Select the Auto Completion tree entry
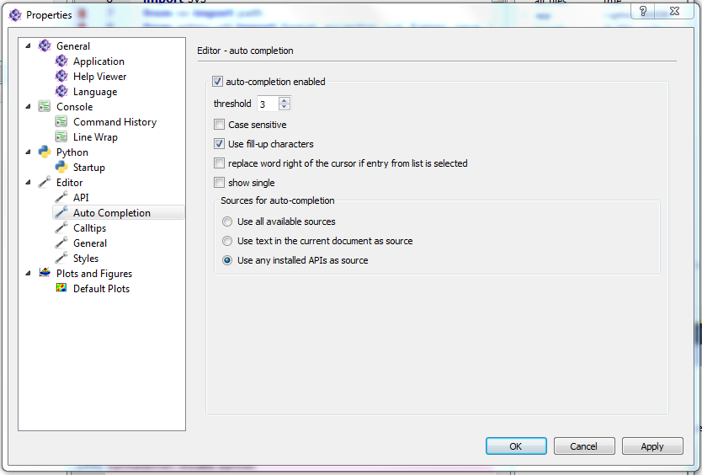702x475 pixels. 112,213
